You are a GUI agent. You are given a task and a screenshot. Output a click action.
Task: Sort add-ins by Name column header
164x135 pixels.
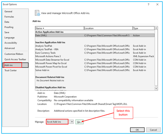pos(60,28)
